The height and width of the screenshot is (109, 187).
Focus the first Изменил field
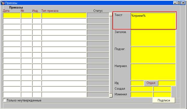tap(142, 95)
